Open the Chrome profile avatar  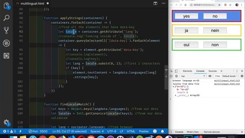[237, 5]
